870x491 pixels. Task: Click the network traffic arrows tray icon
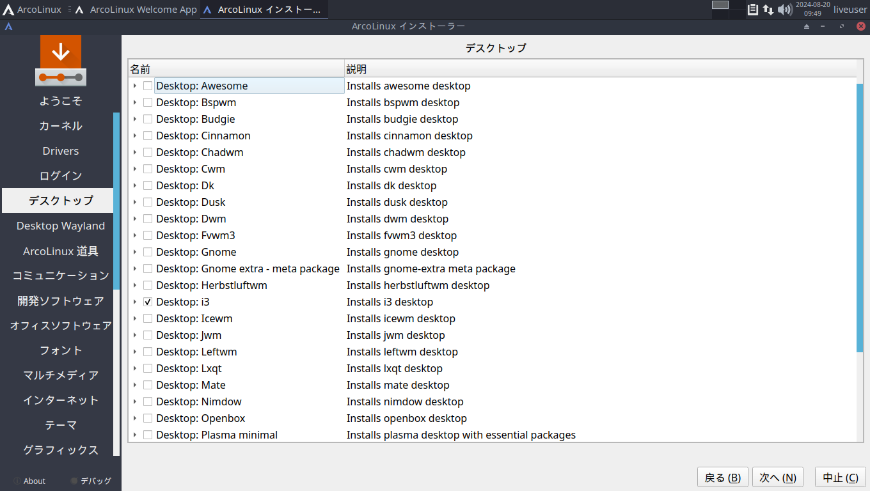pyautogui.click(x=768, y=10)
